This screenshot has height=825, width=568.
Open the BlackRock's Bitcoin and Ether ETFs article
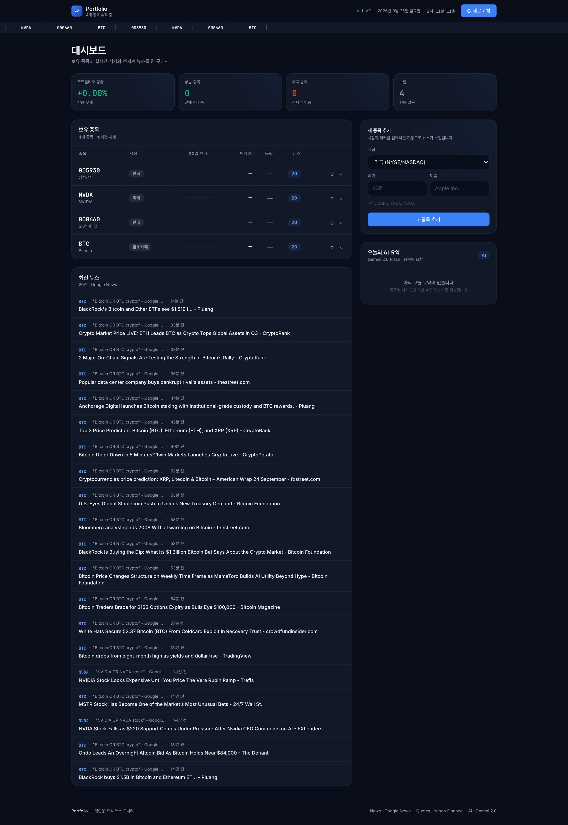coord(146,309)
